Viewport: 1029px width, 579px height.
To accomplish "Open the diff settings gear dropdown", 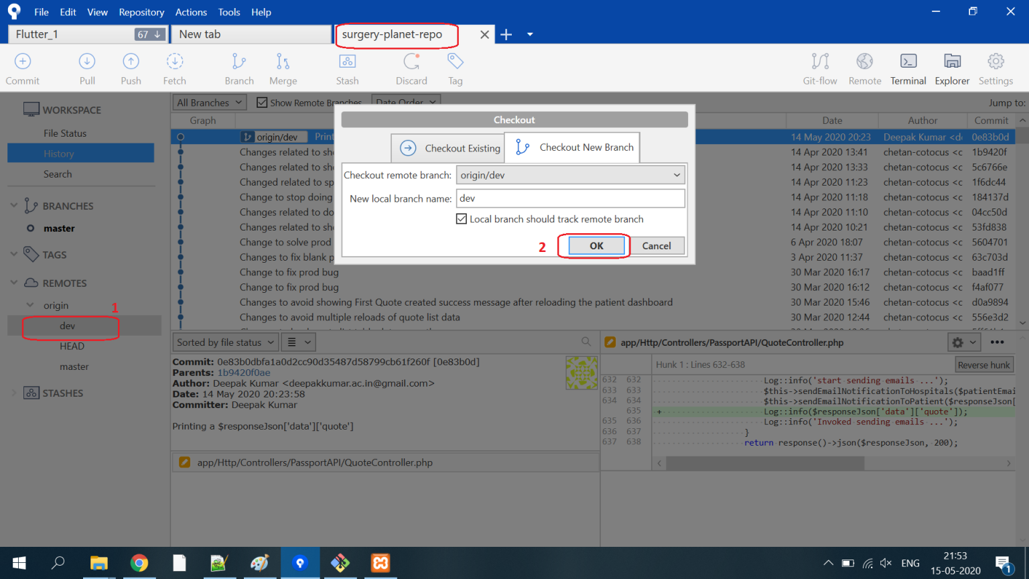I will pos(965,342).
